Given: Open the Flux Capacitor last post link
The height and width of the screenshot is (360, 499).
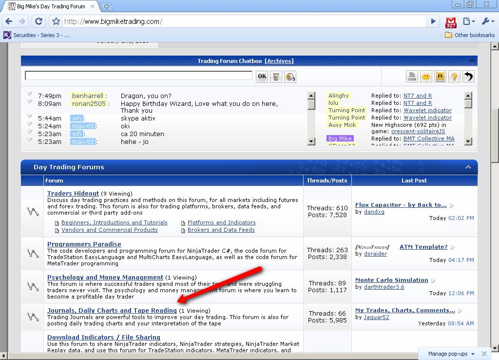Looking at the screenshot, I should point(401,205).
